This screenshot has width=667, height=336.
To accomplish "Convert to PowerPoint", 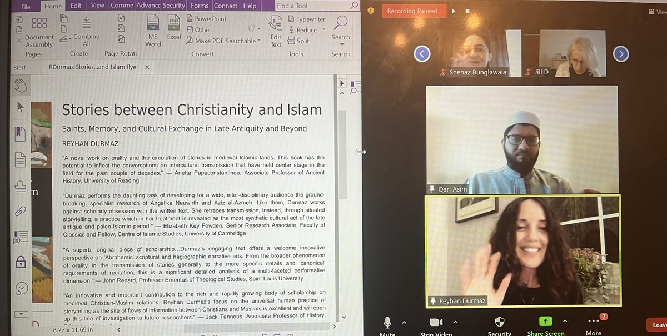I will point(206,19).
